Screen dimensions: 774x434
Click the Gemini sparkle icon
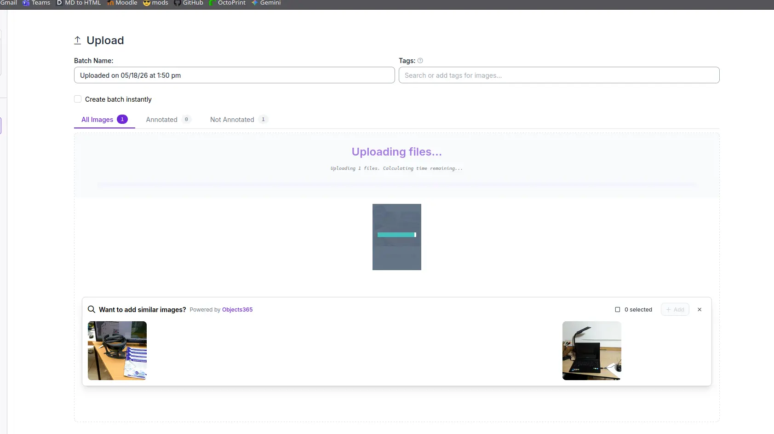coord(255,3)
